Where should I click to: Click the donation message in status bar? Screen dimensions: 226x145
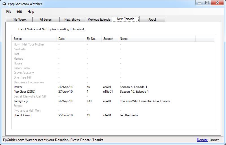click(53, 140)
